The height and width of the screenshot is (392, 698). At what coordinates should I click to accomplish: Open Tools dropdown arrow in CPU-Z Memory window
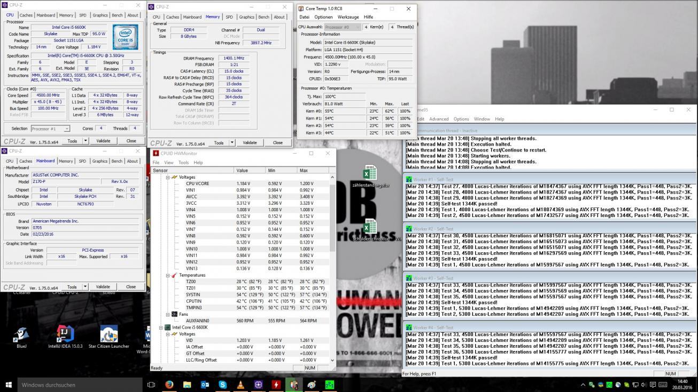[x=232, y=143]
